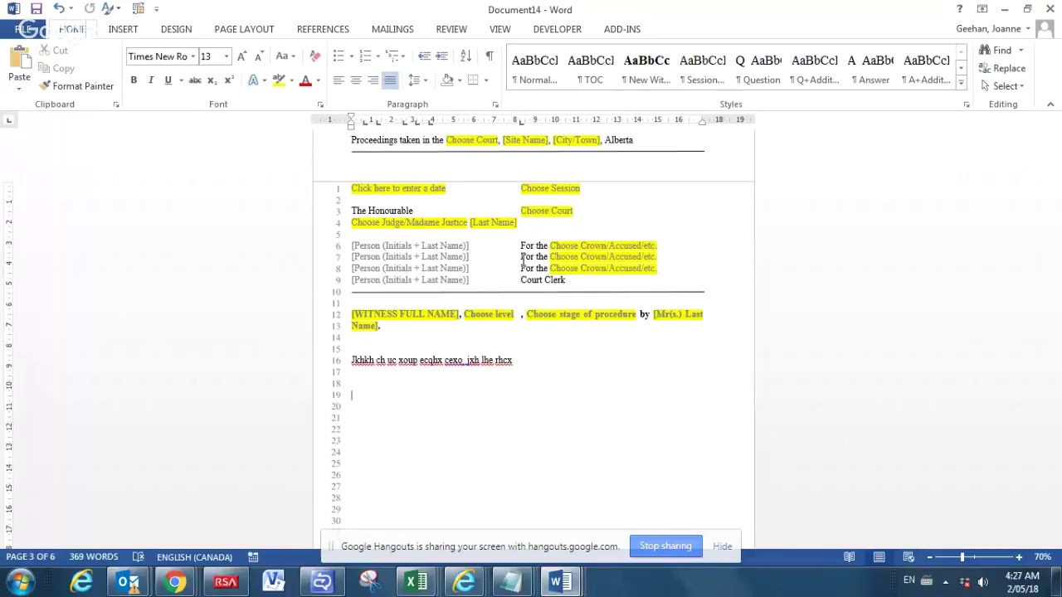The width and height of the screenshot is (1062, 597).
Task: Click the 'Click here to enter a date' field
Action: coord(398,188)
